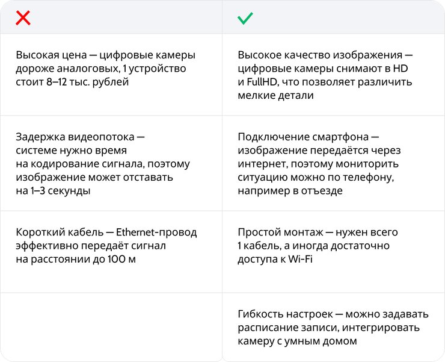Click the 'Гибкость настроек' text block
The width and height of the screenshot is (445, 362).
(333, 328)
